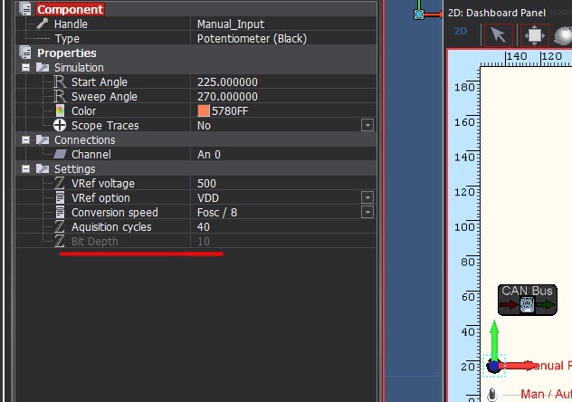The image size is (572, 402).
Task: Click the Color property rainbow icon
Action: [60, 110]
